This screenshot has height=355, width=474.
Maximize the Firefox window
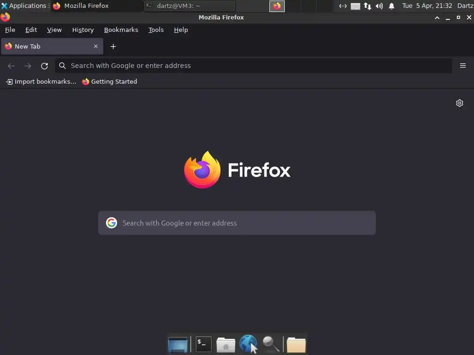pyautogui.click(x=458, y=18)
